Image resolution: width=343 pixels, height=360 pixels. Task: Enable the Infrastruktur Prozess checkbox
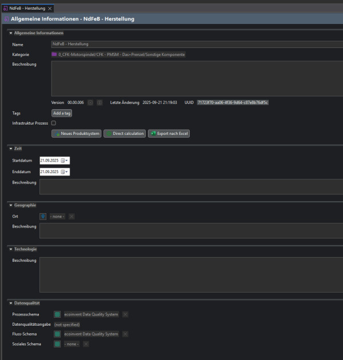click(54, 123)
